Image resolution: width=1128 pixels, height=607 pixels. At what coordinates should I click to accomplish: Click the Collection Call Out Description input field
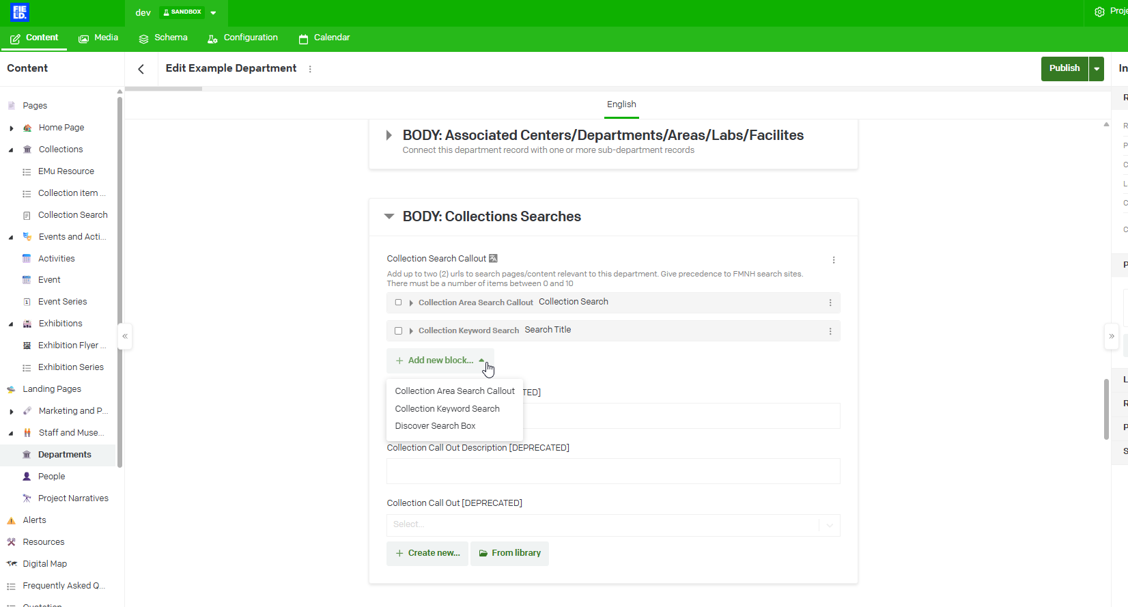[x=613, y=471]
